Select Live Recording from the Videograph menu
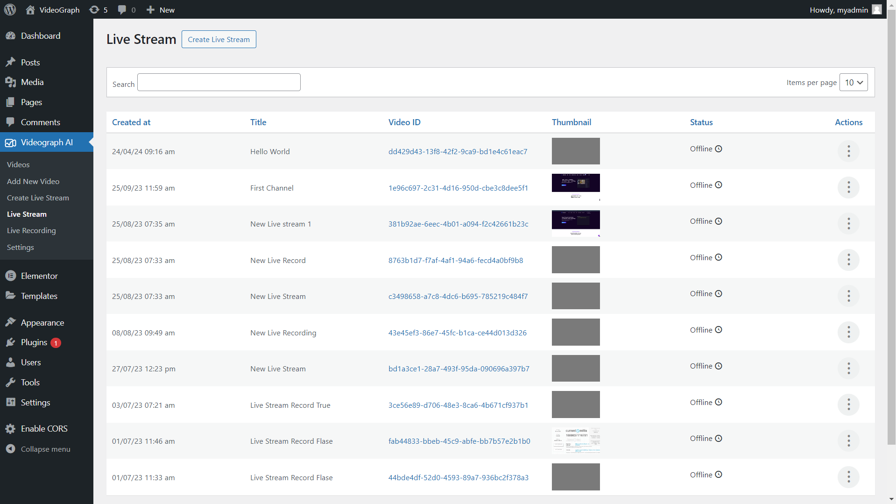The height and width of the screenshot is (504, 896). pos(31,230)
